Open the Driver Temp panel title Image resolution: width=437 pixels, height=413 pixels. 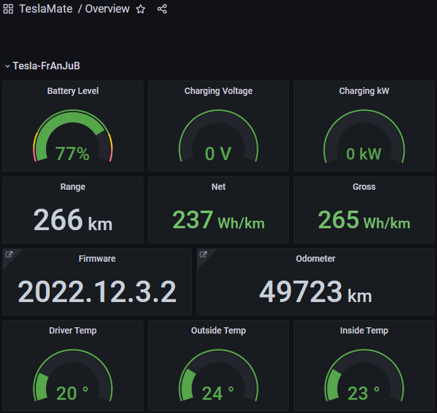point(73,330)
